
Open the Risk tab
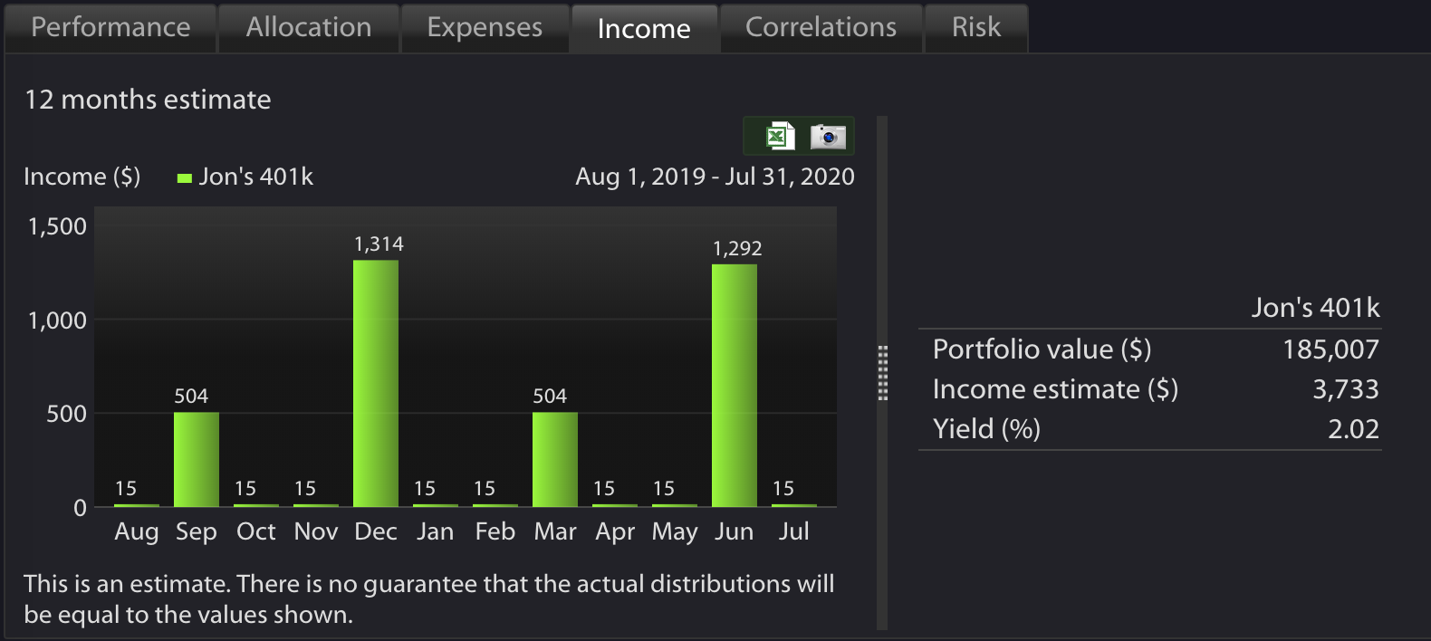tap(976, 27)
